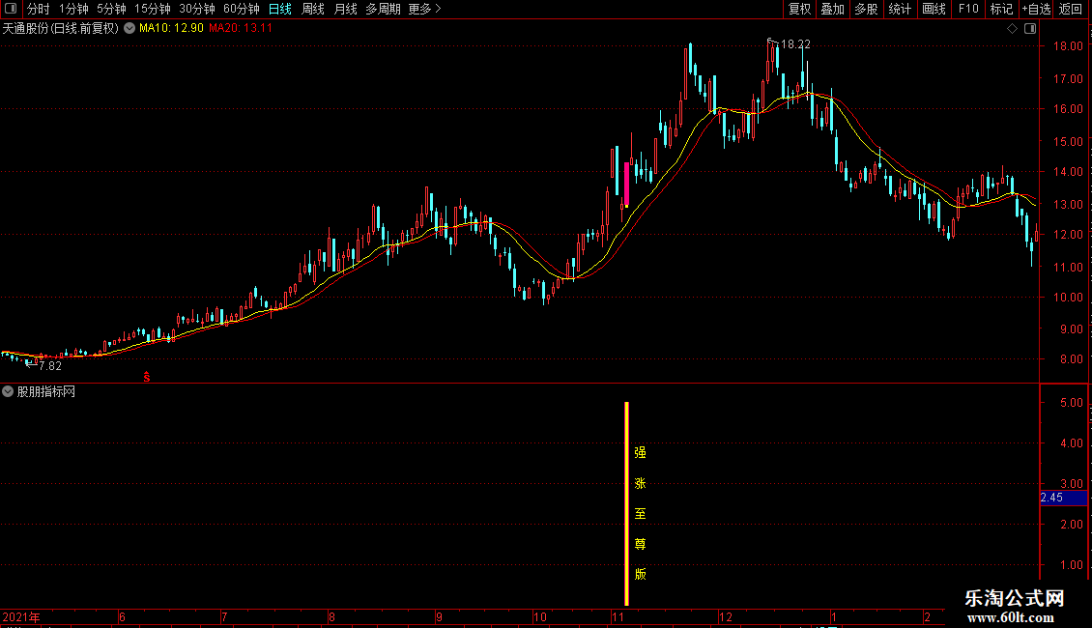Switch to 月线 monthly chart

[345, 9]
